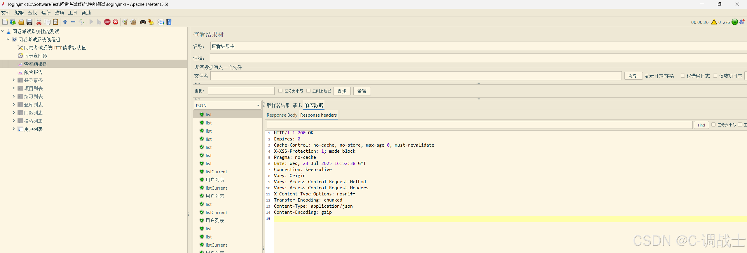747x253 pixels.
Task: Cut the selected element with scissors
Action: click(39, 22)
